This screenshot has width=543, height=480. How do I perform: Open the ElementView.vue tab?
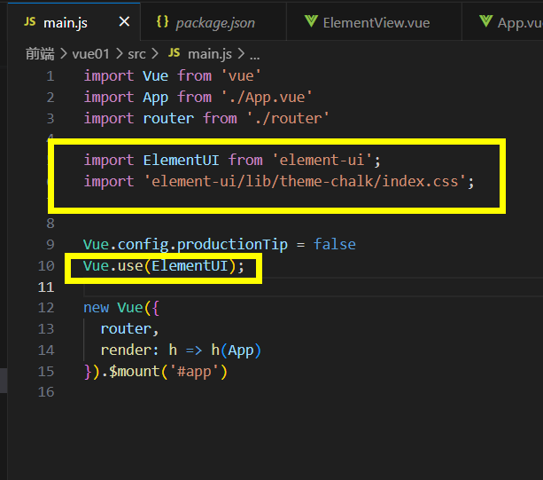pyautogui.click(x=376, y=22)
